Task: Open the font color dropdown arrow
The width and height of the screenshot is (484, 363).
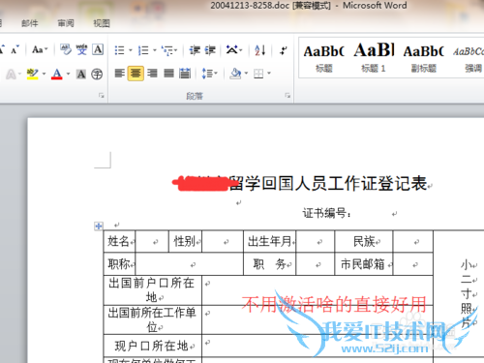Action: tap(68, 75)
